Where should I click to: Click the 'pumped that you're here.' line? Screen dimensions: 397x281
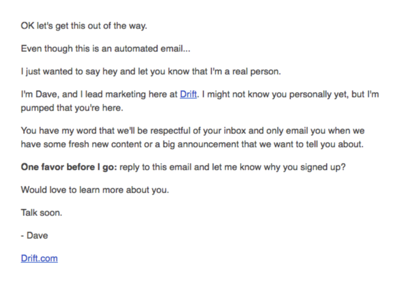(72, 108)
